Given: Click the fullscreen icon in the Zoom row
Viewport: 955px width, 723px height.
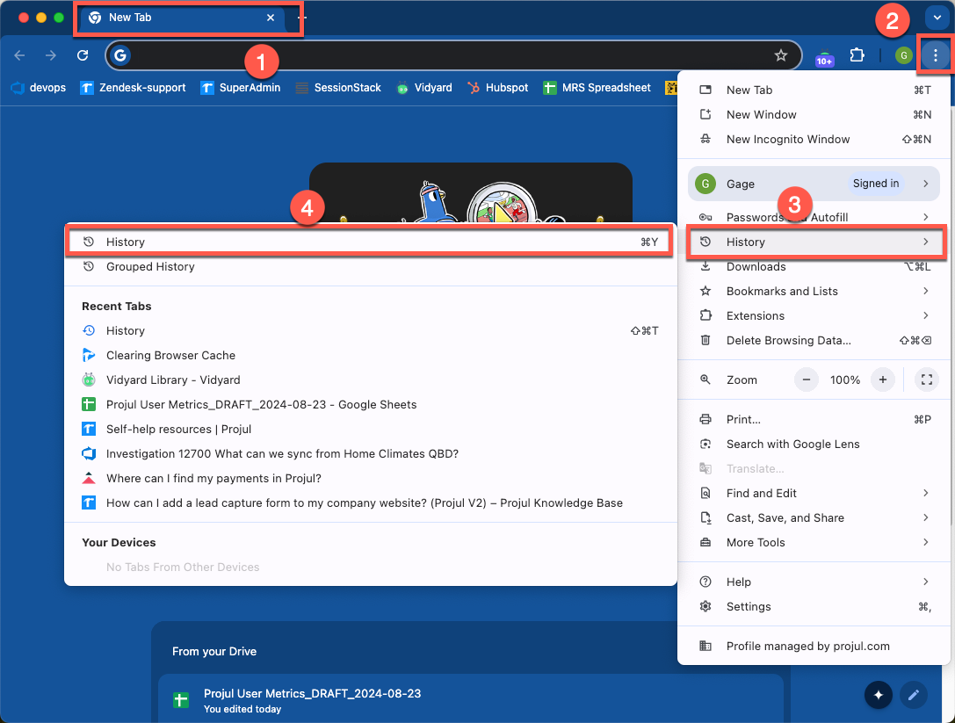Looking at the screenshot, I should click(x=927, y=380).
